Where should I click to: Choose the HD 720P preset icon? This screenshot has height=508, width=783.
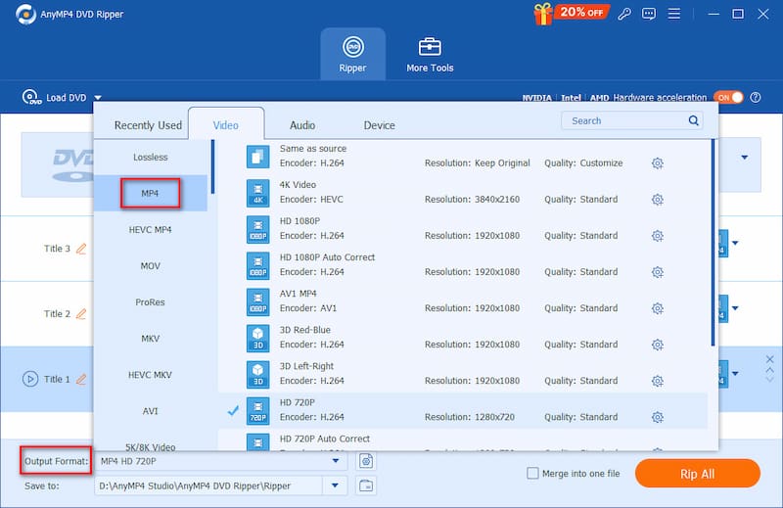tap(257, 410)
